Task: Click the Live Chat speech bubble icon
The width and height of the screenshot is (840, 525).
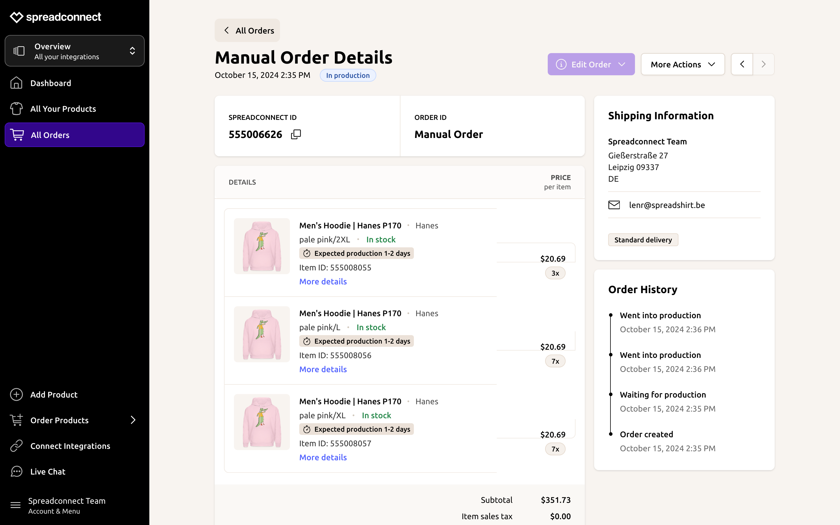Action: [x=16, y=472]
